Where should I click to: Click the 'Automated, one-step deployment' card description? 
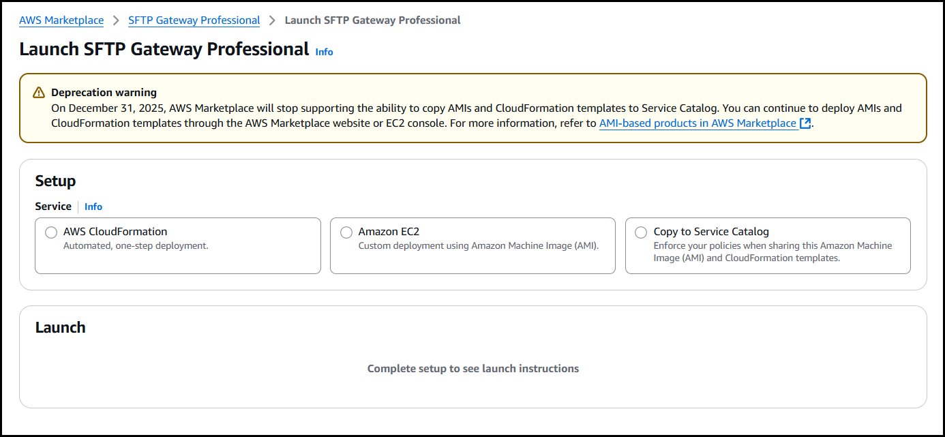(136, 246)
